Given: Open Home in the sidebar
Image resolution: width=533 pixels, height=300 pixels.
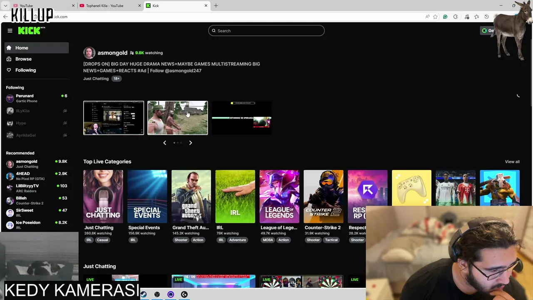Looking at the screenshot, I should (x=37, y=48).
